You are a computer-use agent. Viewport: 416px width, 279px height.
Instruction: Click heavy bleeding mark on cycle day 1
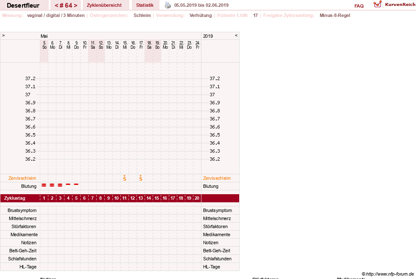pyautogui.click(x=44, y=185)
